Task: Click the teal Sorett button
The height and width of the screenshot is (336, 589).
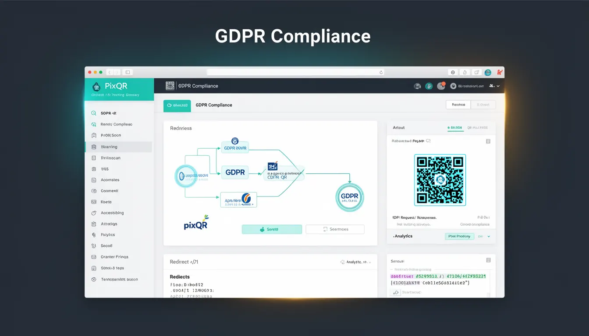Action: [272, 229]
